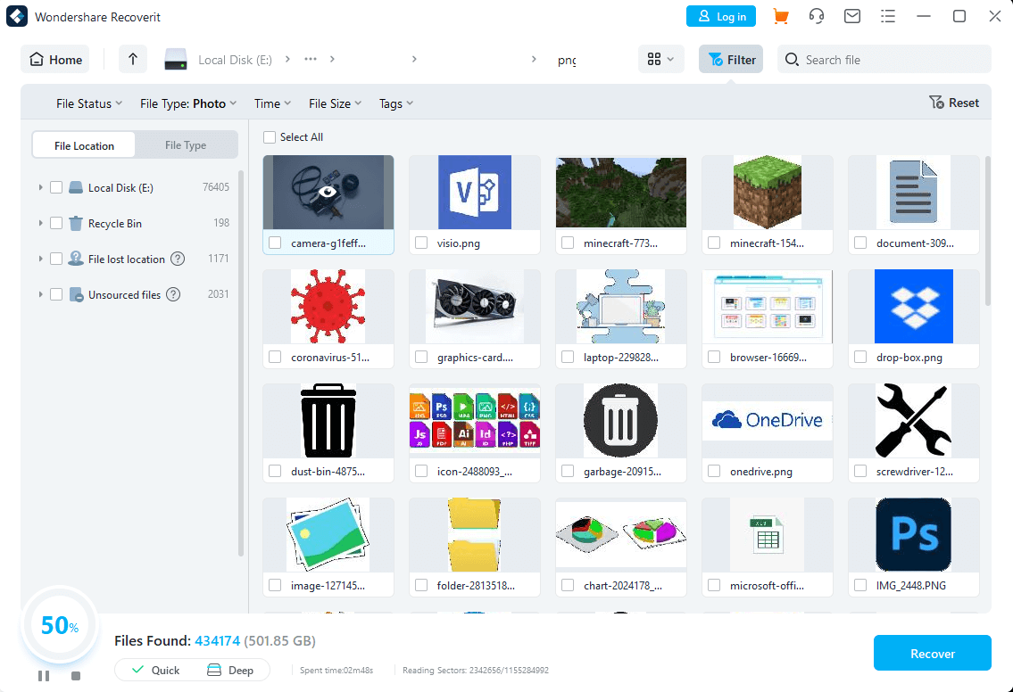Open the garbage image thumbnail
The height and width of the screenshot is (692, 1013).
point(621,420)
